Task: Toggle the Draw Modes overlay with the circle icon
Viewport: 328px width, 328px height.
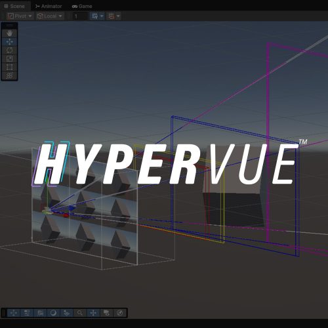Action: (x=53, y=313)
